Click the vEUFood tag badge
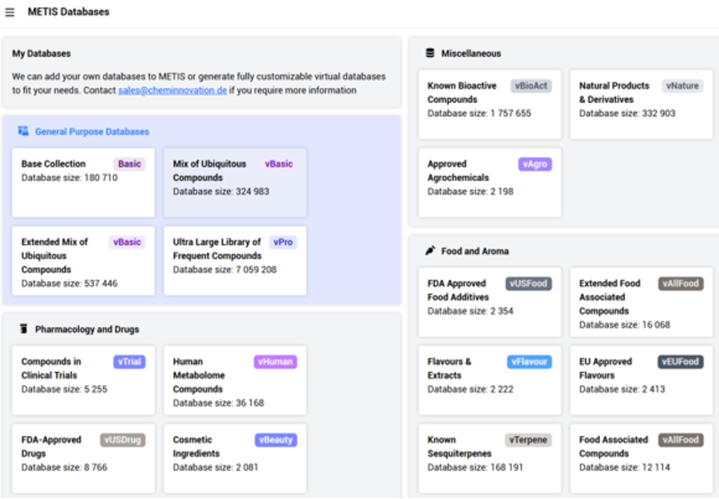This screenshot has width=719, height=499. (681, 362)
